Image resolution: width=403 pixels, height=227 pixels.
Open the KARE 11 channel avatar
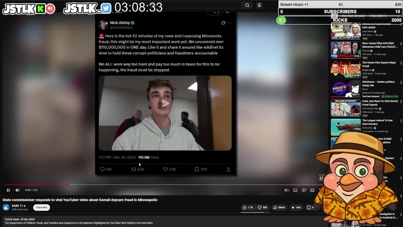coord(6,207)
